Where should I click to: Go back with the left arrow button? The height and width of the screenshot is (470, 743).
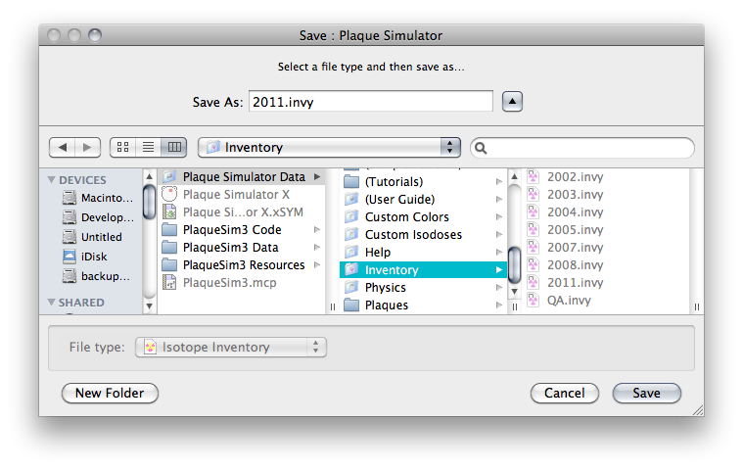(62, 147)
